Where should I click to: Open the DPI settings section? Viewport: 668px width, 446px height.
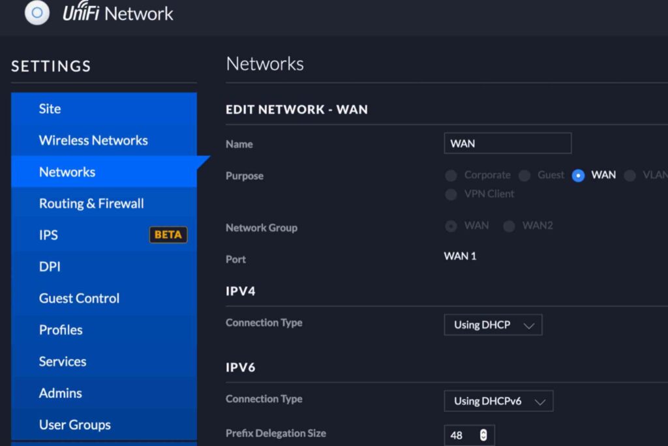[x=104, y=266]
